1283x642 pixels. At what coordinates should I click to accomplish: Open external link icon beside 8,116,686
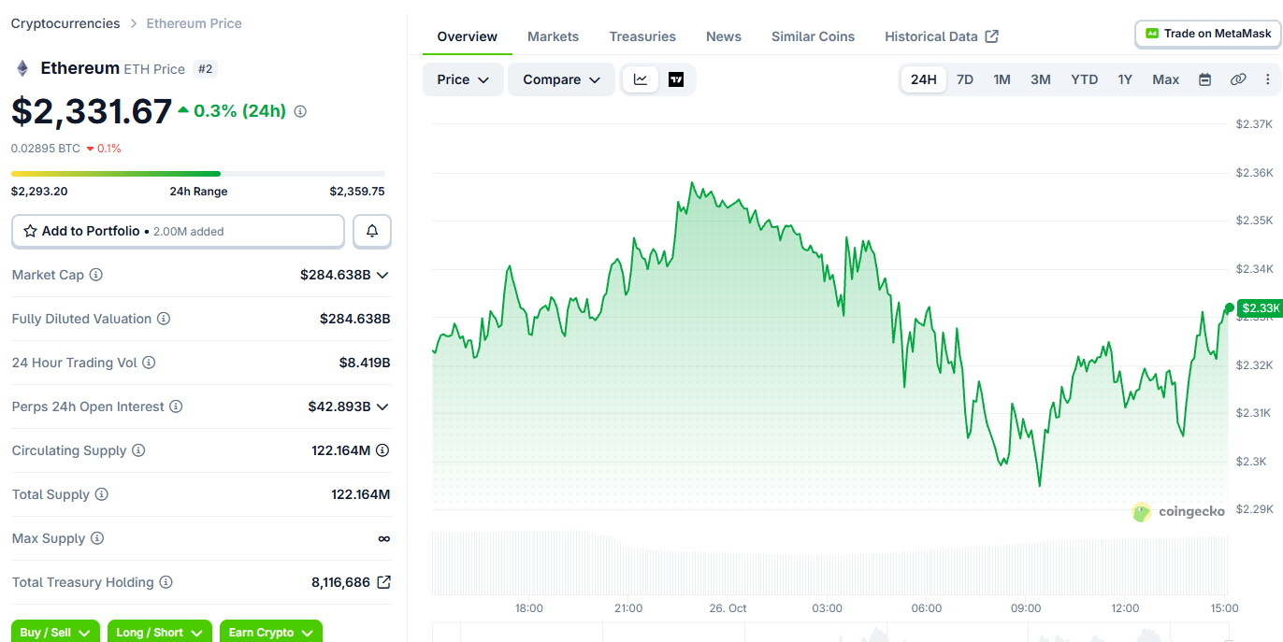(383, 582)
